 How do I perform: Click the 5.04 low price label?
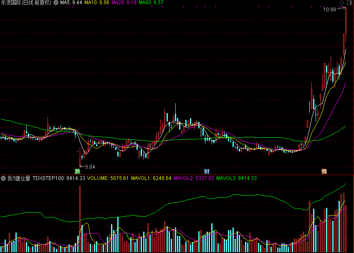tap(90, 167)
